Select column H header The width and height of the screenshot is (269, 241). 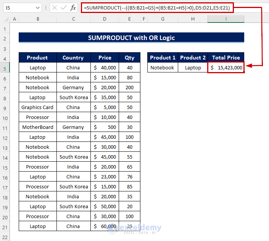point(193,19)
